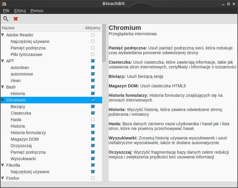Select the autoclean row label
This screenshot has height=188, width=238.
[20, 68]
